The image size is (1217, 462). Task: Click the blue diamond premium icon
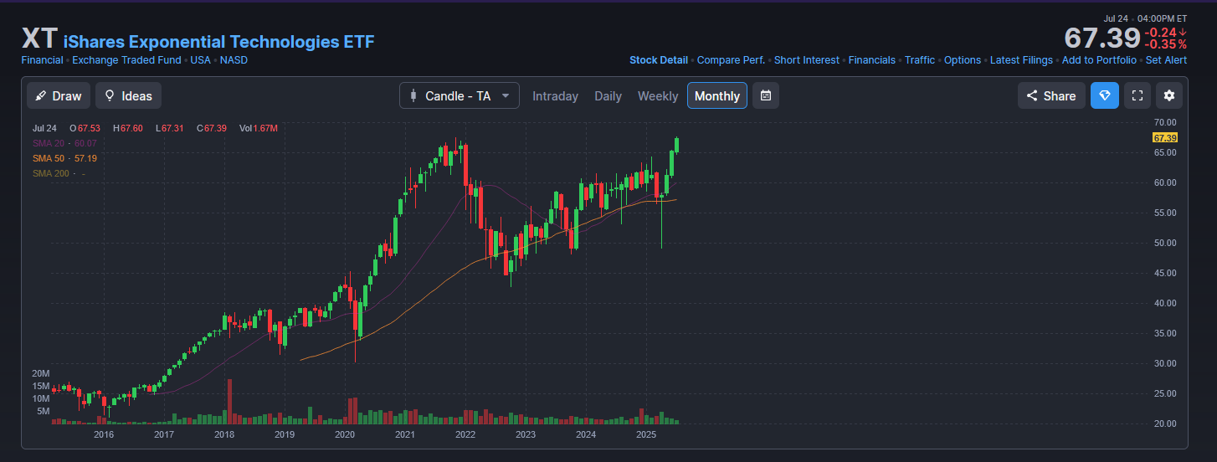(x=1105, y=95)
